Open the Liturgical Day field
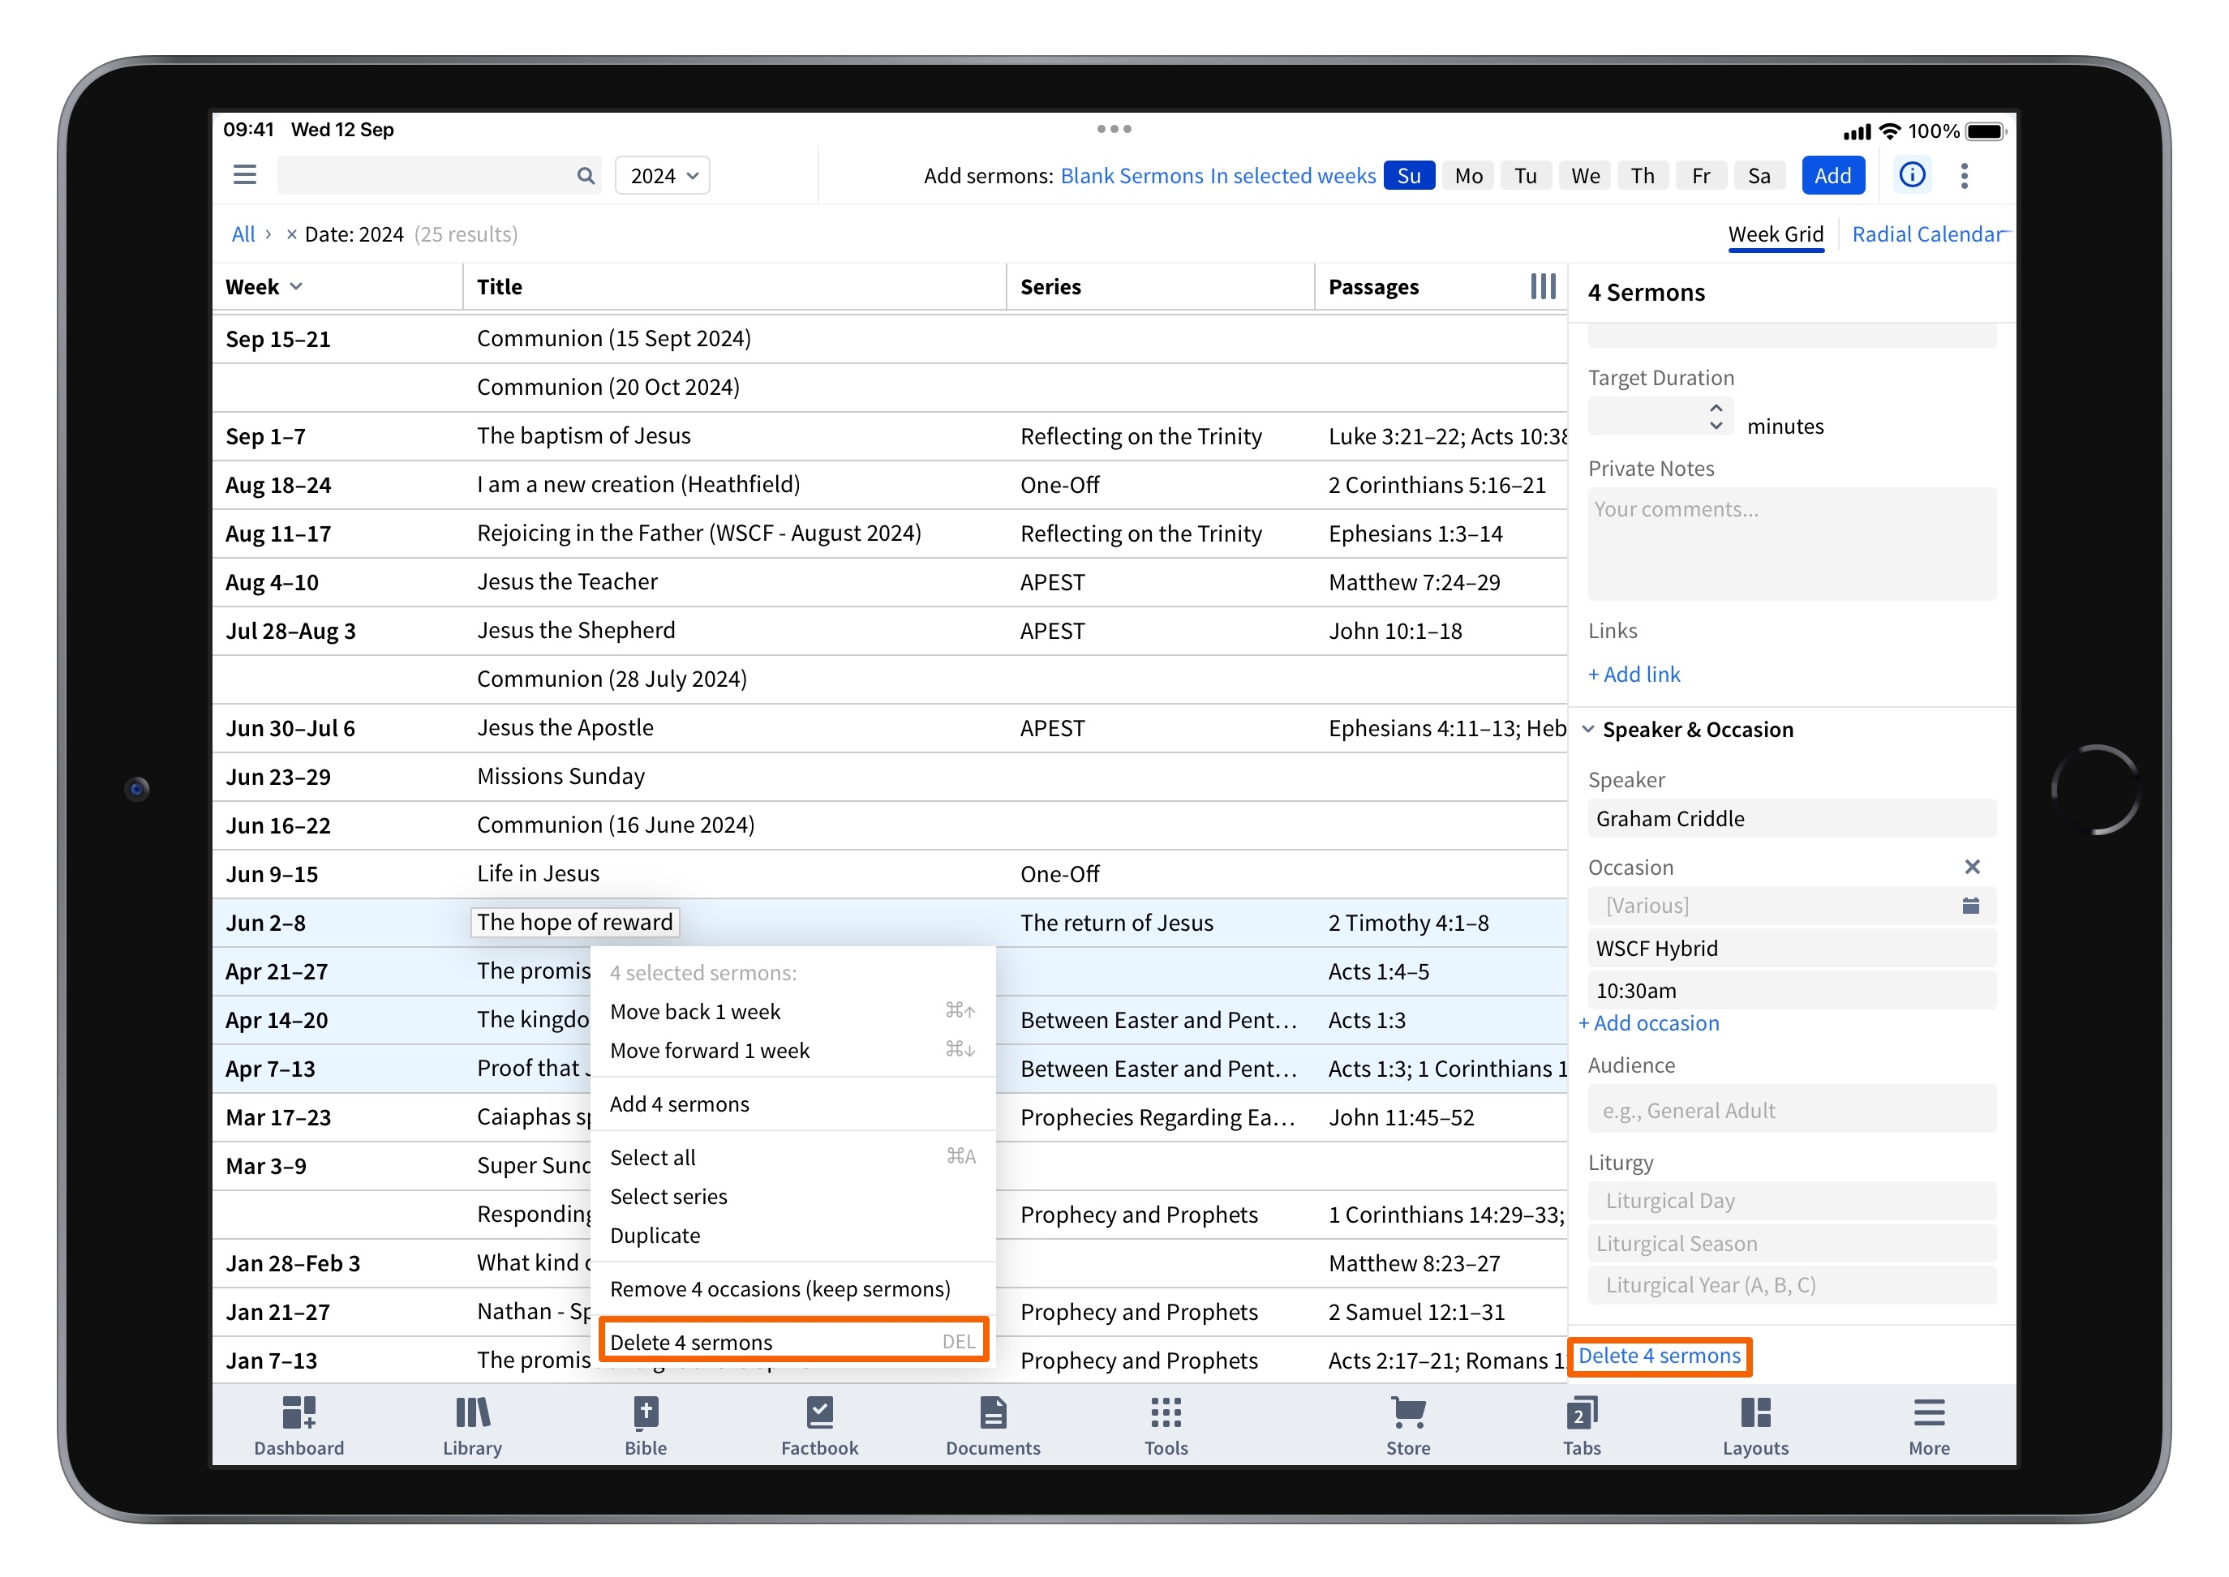Screen dimensions: 2229x1577 (1792, 1202)
